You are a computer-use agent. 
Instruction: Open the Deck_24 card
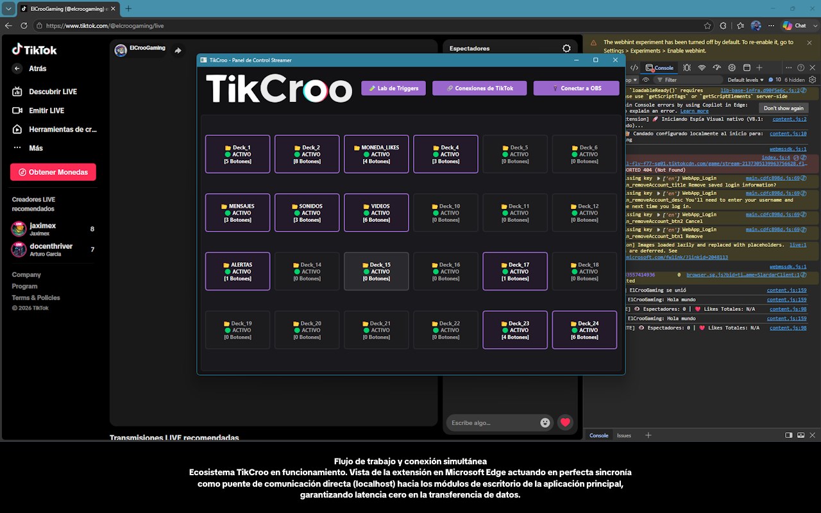tap(584, 330)
